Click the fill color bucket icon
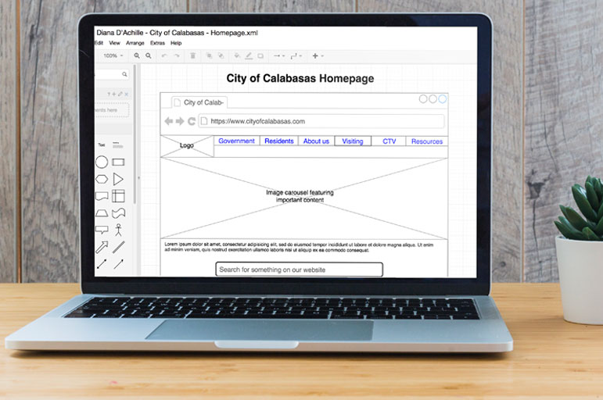This screenshot has height=400, width=603. pos(237,56)
